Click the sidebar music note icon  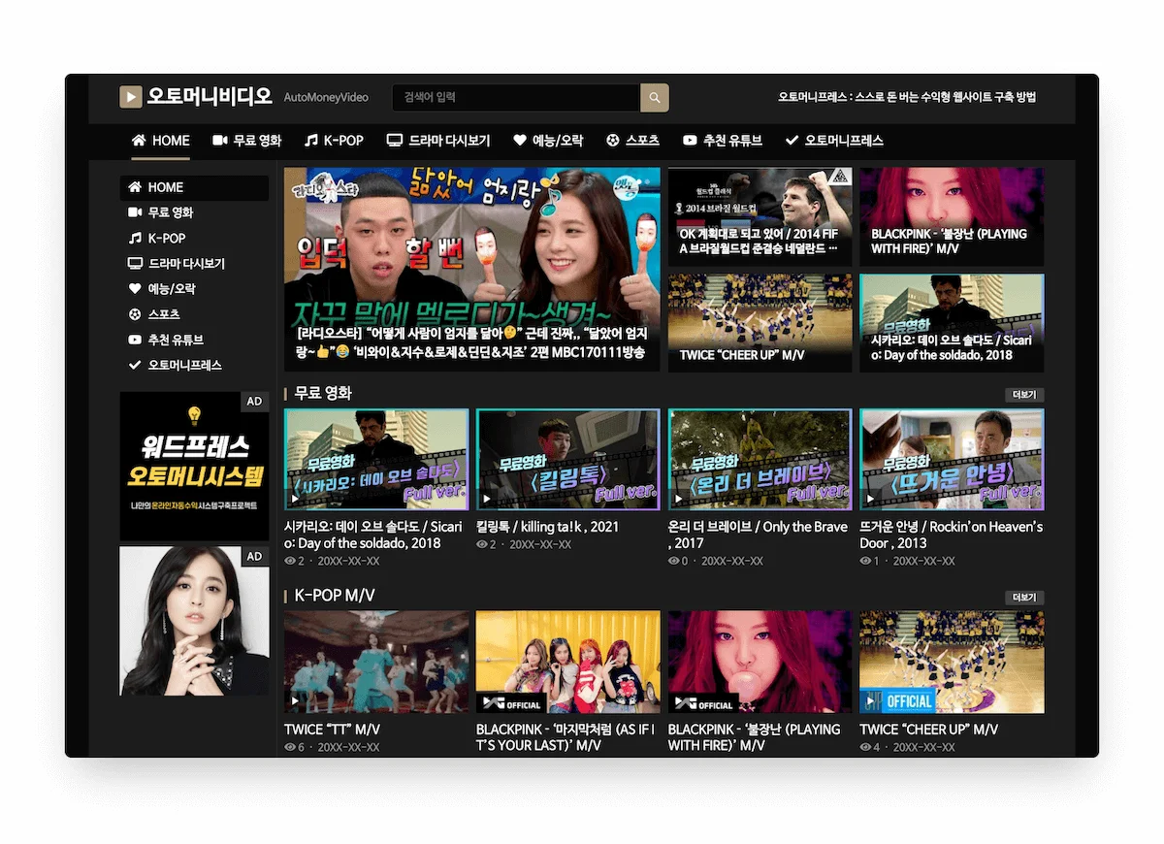(x=135, y=238)
